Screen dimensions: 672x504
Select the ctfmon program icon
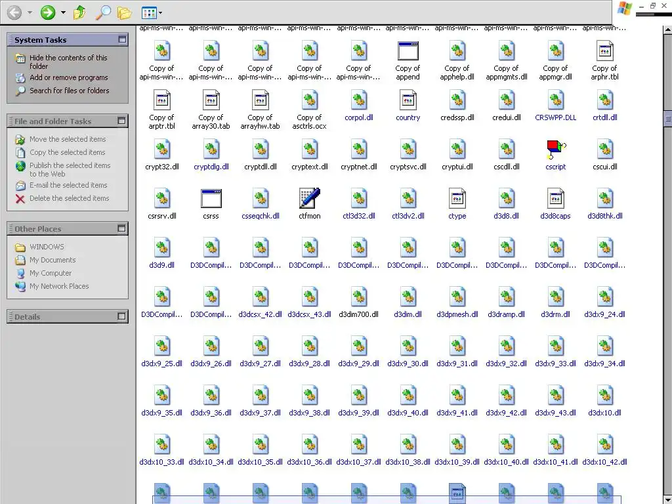click(310, 198)
